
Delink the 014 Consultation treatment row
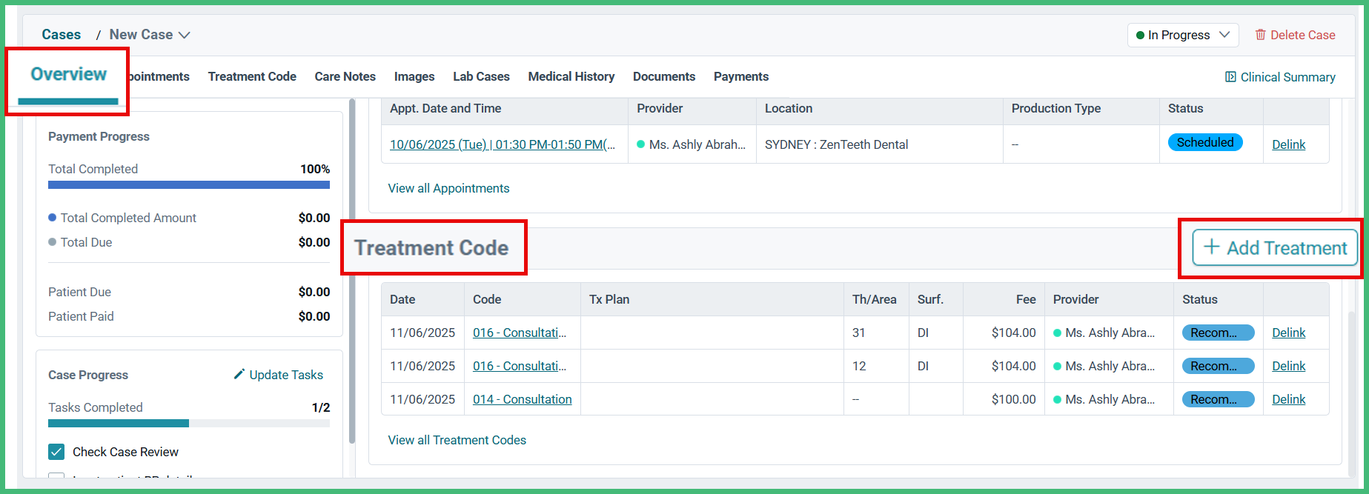pos(1288,399)
